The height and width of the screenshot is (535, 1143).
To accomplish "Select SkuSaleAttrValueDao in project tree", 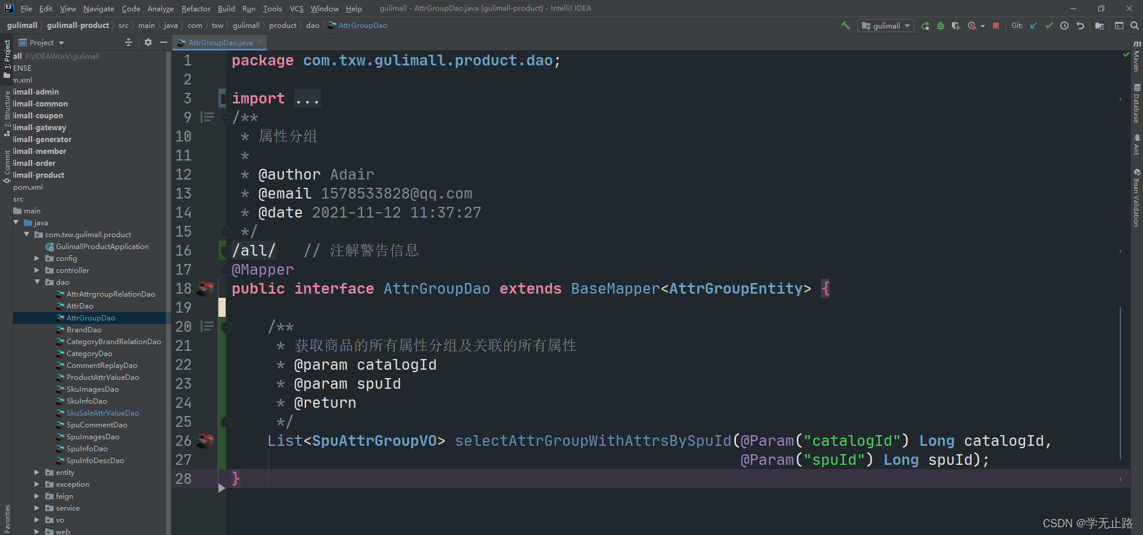I will 102,413.
